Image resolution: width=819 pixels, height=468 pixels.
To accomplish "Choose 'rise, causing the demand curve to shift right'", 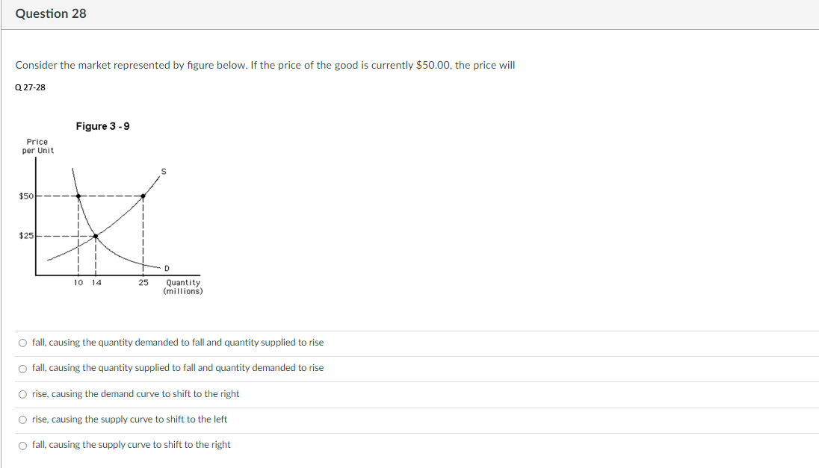I will 22,393.
